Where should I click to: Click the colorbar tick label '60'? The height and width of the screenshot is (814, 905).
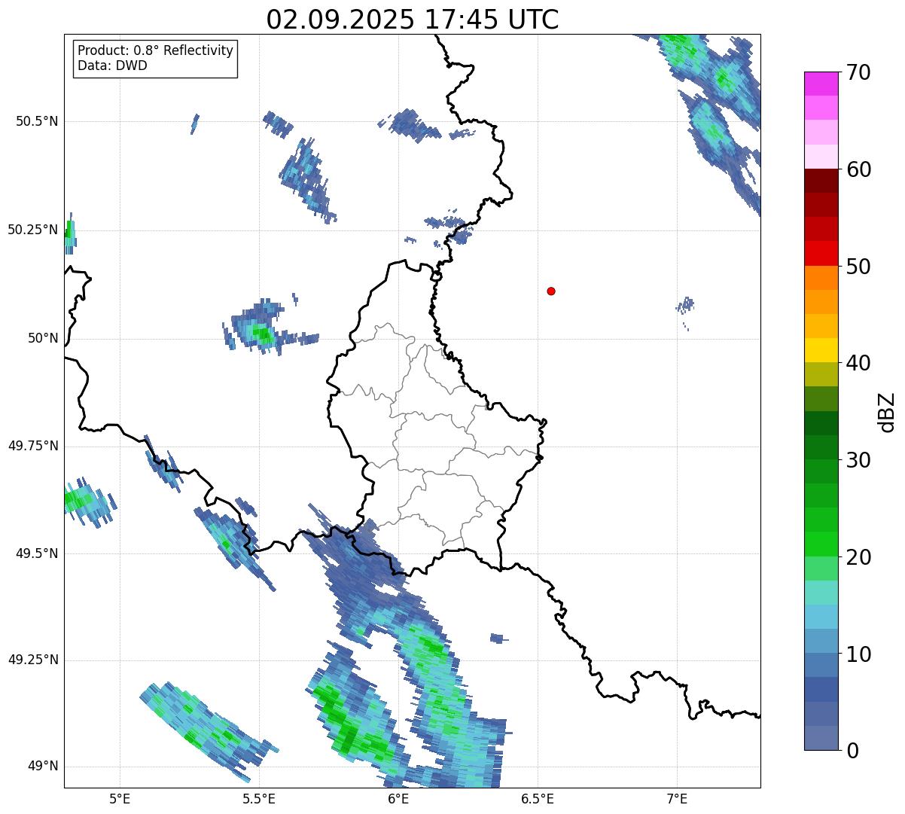(x=858, y=169)
